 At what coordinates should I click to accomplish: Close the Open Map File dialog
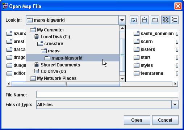tap(178, 6)
